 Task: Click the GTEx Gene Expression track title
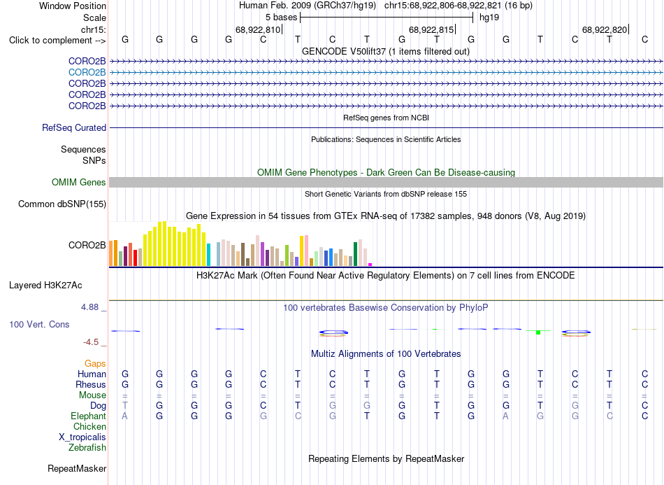386,216
